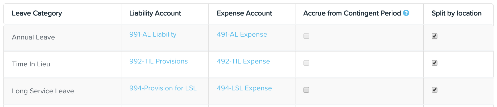Uncheck Split by location for Annual Leave
The height and width of the screenshot is (107, 497).
[435, 36]
